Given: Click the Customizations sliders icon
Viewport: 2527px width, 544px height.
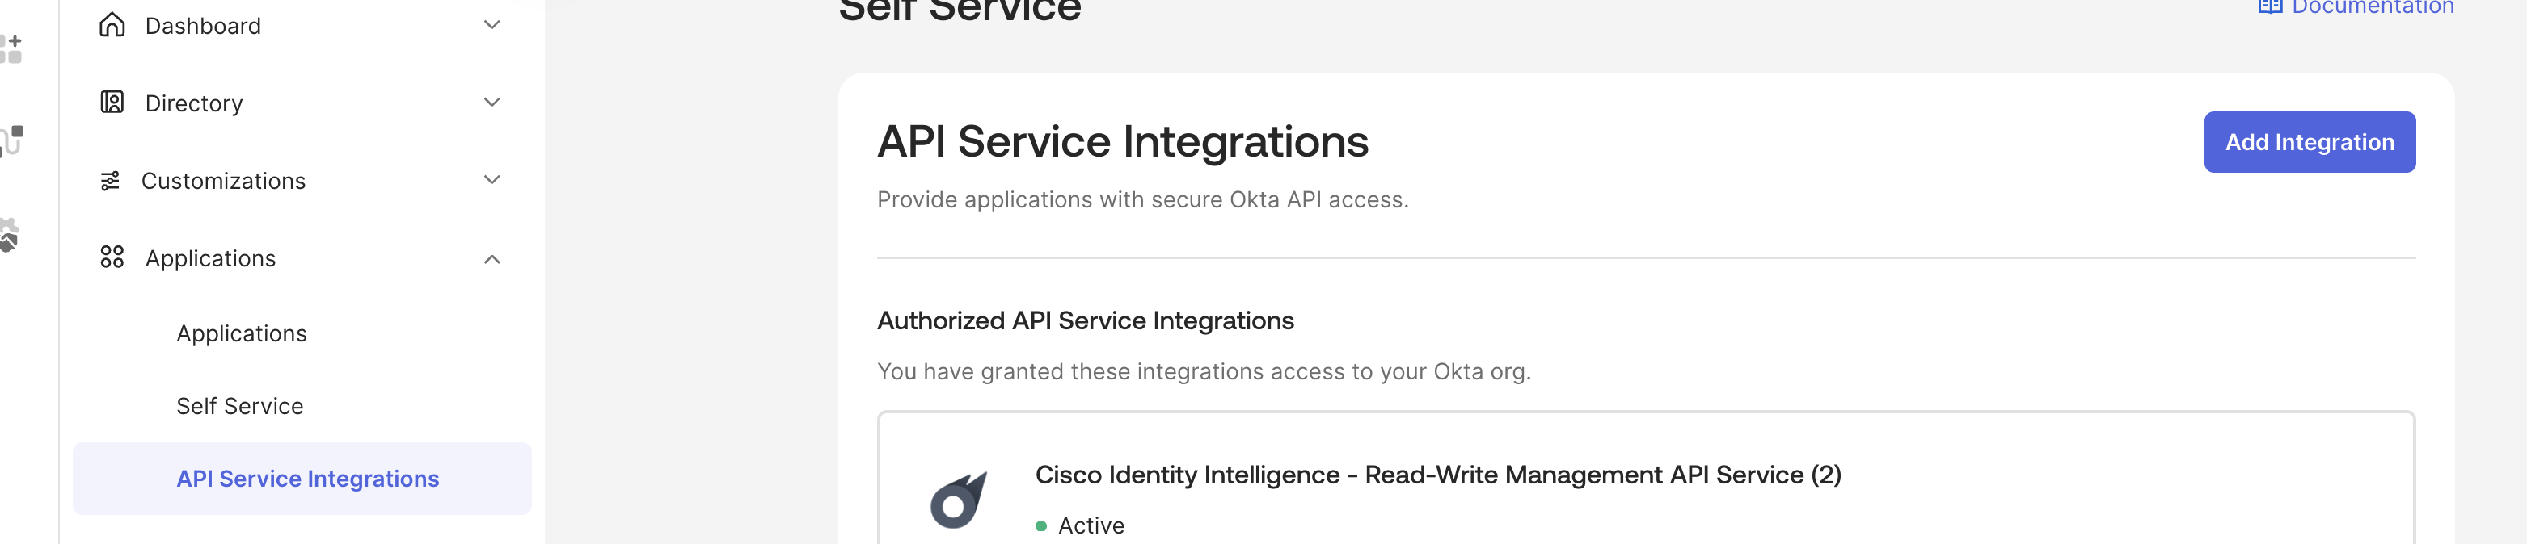Looking at the screenshot, I should pos(110,180).
